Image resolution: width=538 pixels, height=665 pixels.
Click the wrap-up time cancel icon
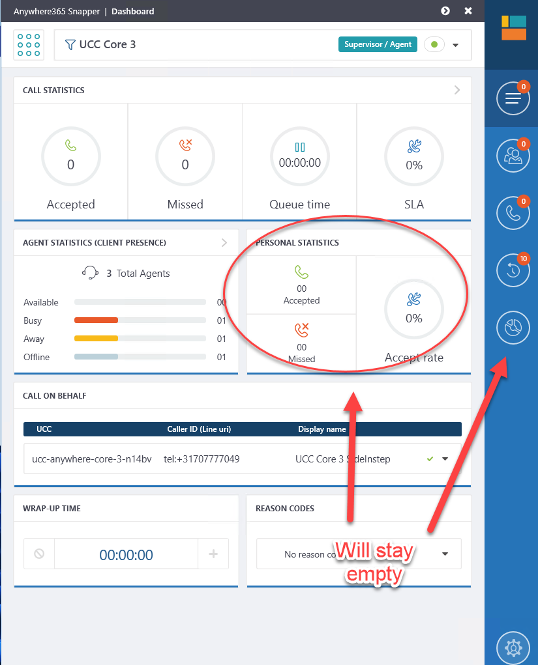[x=39, y=554]
